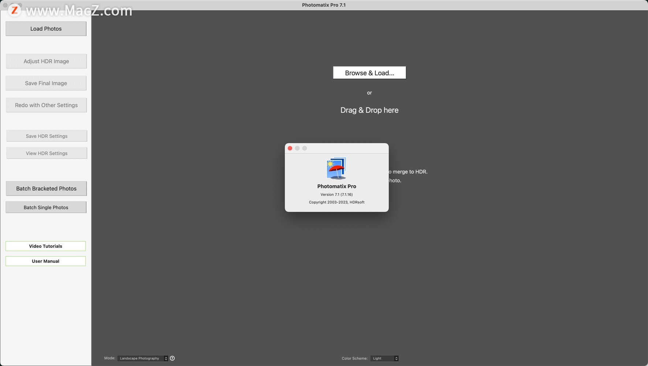Expand the Color Scheme Light dropdown
The height and width of the screenshot is (366, 648).
coord(384,358)
